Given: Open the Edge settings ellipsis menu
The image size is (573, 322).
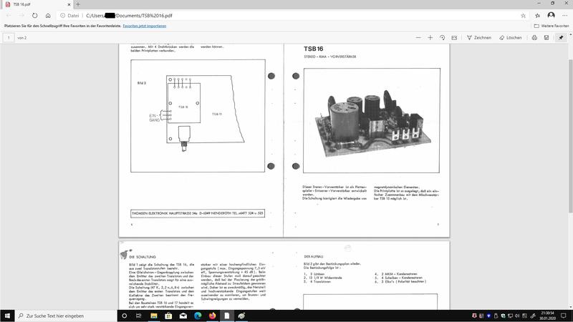Looking at the screenshot, I should pos(564,15).
